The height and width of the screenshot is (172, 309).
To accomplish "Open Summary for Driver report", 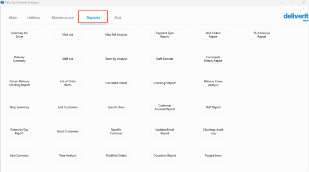I will [x=19, y=34].
